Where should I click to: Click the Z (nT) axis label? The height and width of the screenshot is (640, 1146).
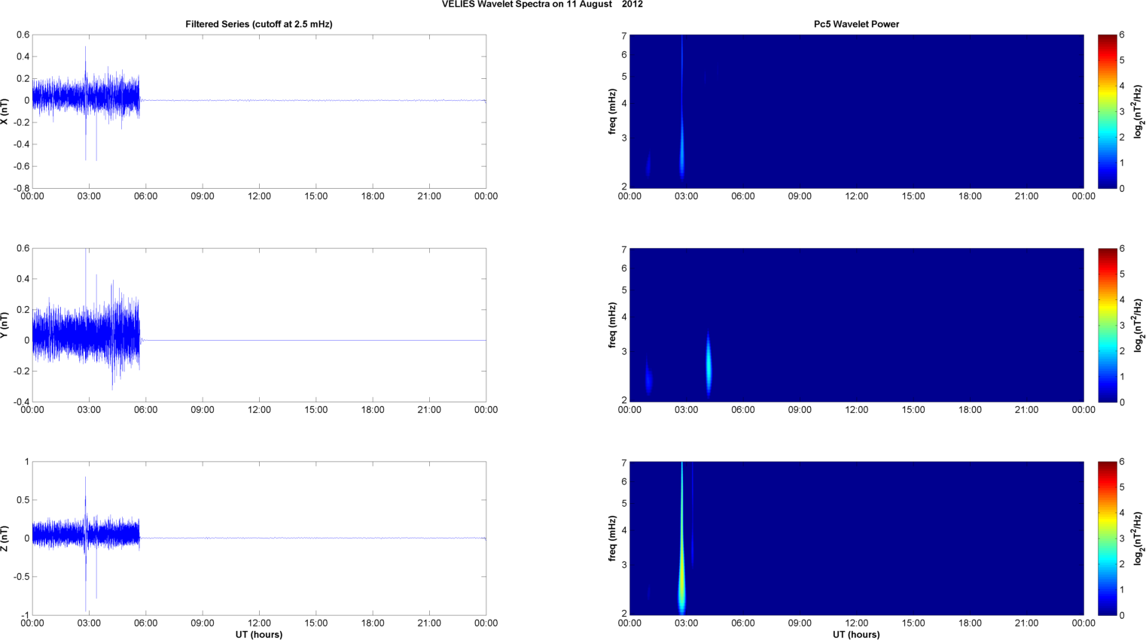(5, 538)
